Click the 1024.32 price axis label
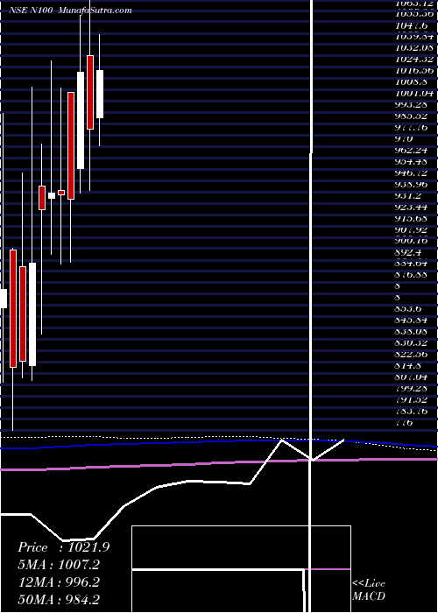Image resolution: width=438 pixels, height=613 pixels. click(415, 60)
